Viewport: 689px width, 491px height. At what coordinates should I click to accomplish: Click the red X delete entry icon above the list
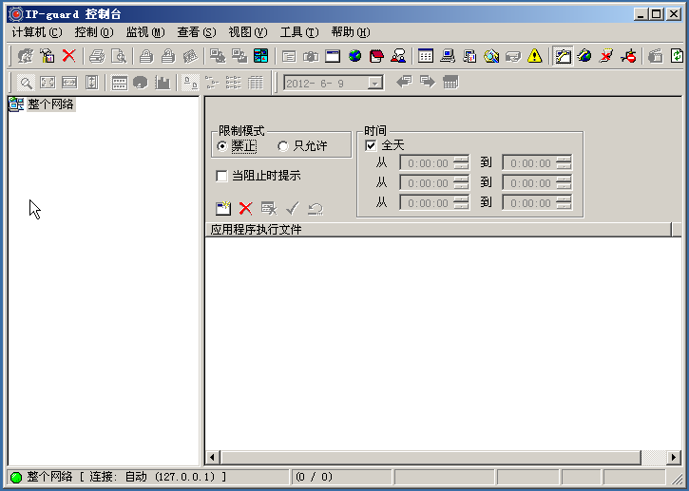[x=245, y=208]
